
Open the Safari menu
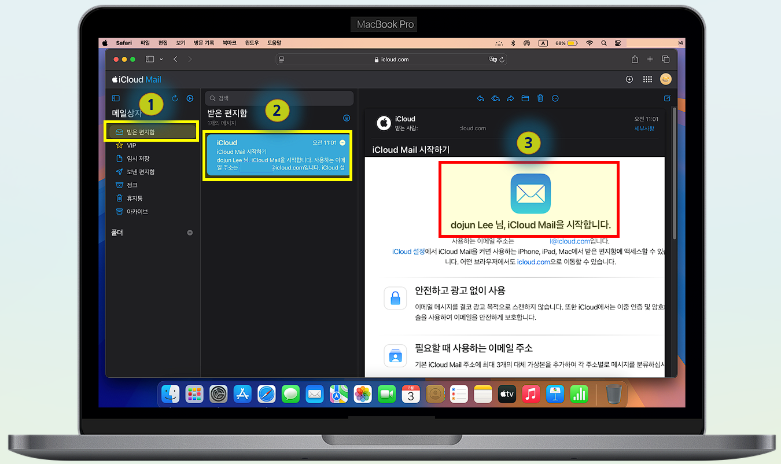point(124,43)
